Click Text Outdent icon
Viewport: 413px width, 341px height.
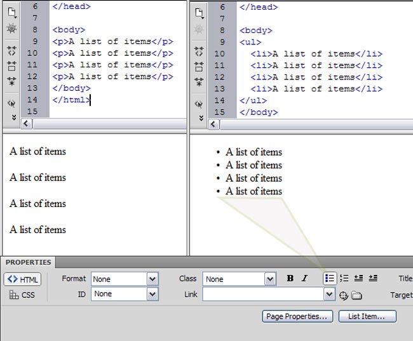pyautogui.click(x=358, y=278)
